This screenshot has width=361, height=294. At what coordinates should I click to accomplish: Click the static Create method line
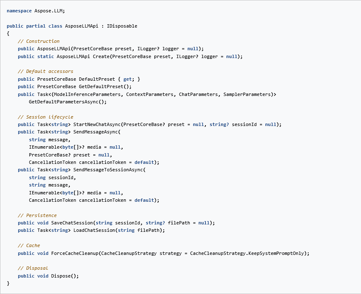pyautogui.click(x=130, y=56)
